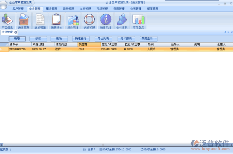The image size is (233, 154).
Task: Switch to 服务管理 ribbon tab
Action: (x=52, y=9)
